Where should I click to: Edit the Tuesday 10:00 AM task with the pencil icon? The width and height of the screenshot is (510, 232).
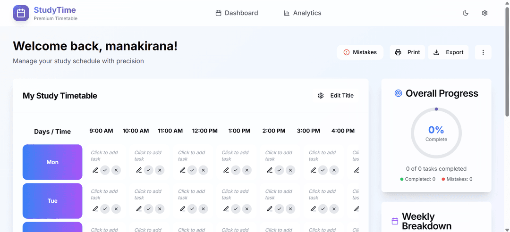pos(139,208)
